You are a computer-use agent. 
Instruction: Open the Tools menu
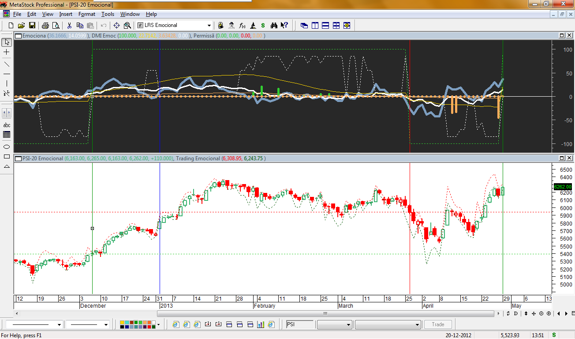[x=108, y=14]
